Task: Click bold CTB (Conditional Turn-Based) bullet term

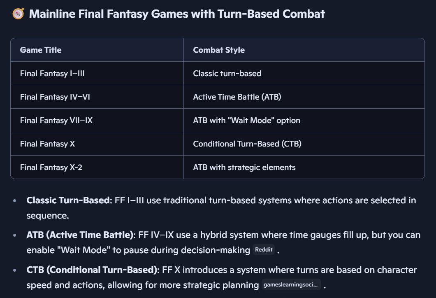Action: pos(92,270)
